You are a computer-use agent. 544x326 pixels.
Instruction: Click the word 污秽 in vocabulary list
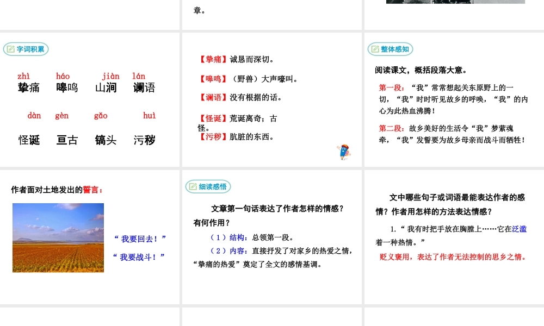(x=145, y=140)
